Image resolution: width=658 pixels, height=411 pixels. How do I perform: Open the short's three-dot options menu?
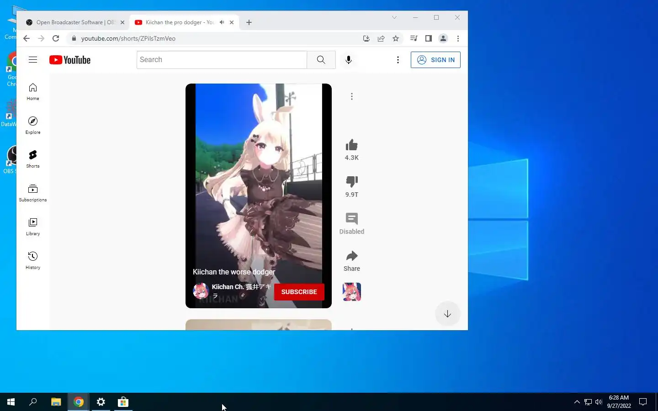(x=352, y=96)
